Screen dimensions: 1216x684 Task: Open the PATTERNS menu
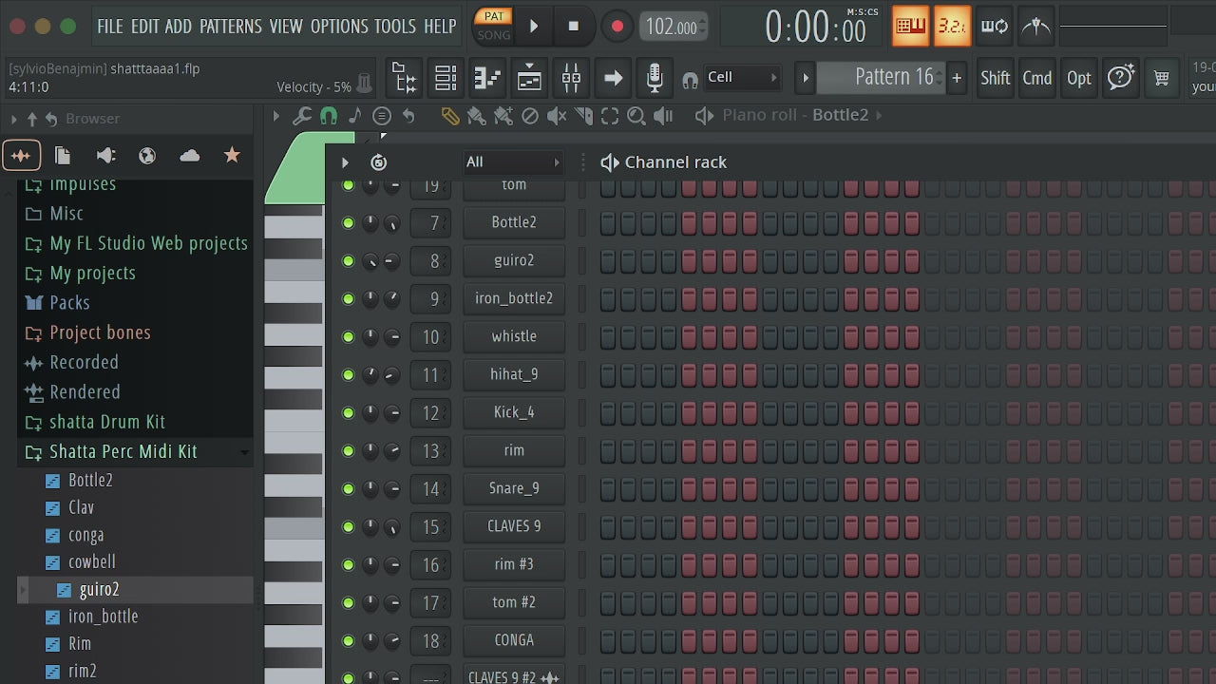click(231, 26)
